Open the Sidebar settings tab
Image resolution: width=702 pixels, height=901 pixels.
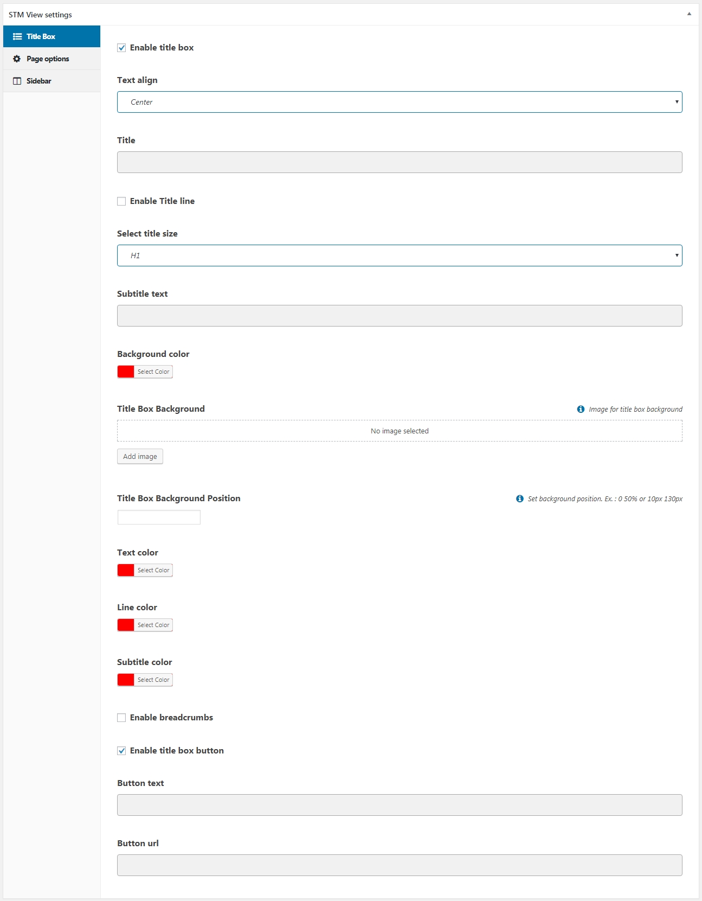point(39,81)
